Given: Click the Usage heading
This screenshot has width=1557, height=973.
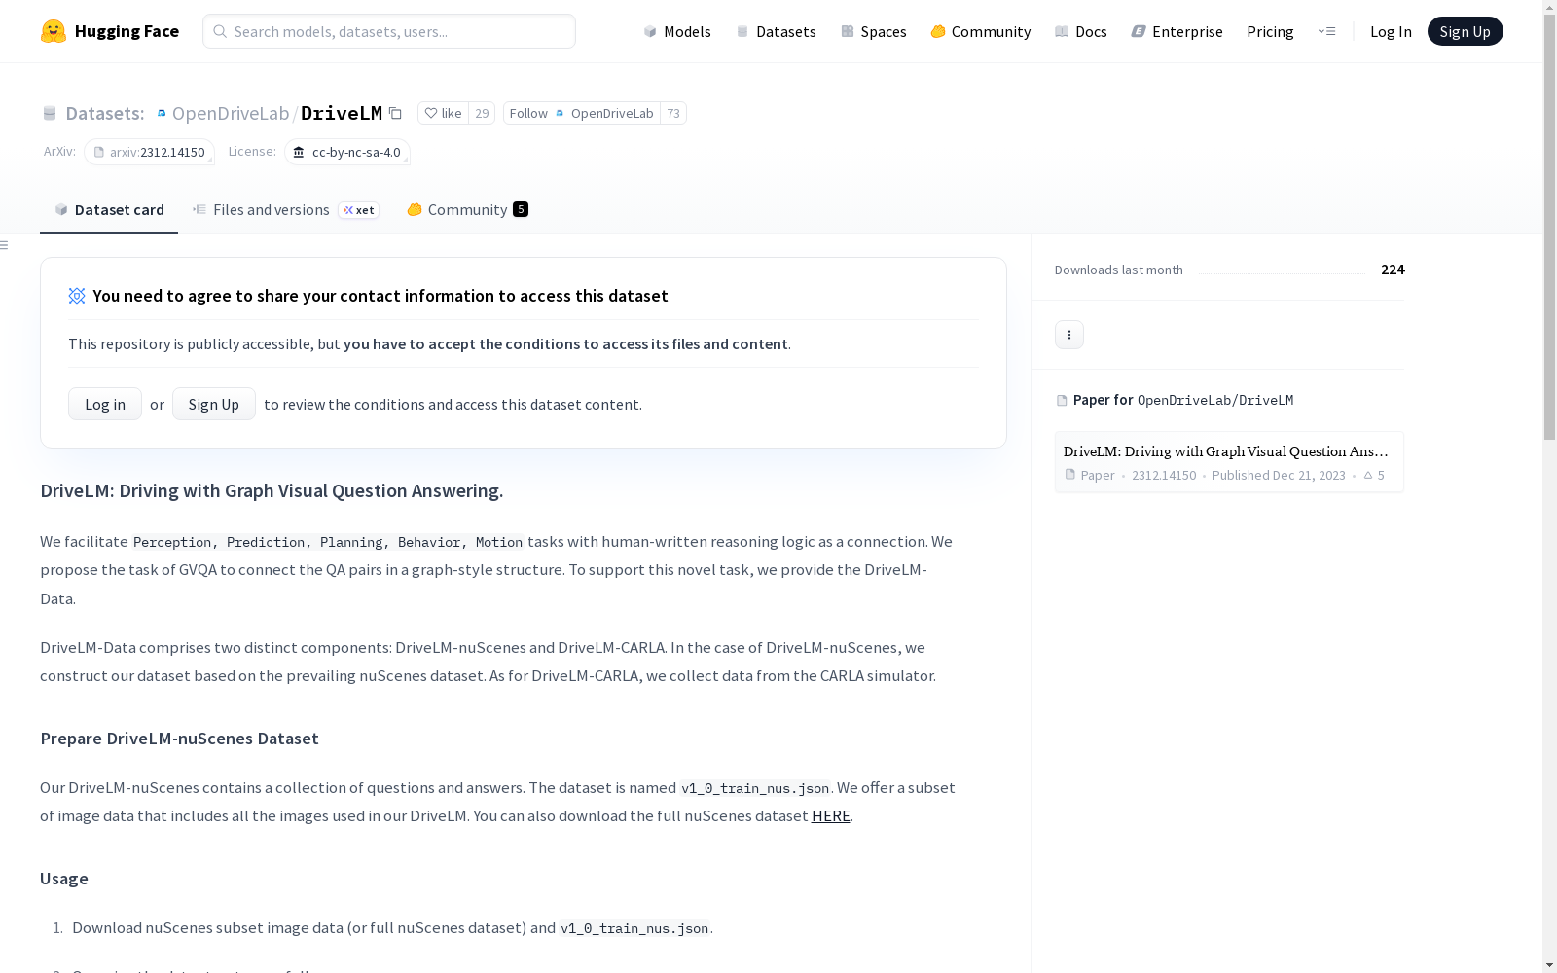Looking at the screenshot, I should point(64,879).
